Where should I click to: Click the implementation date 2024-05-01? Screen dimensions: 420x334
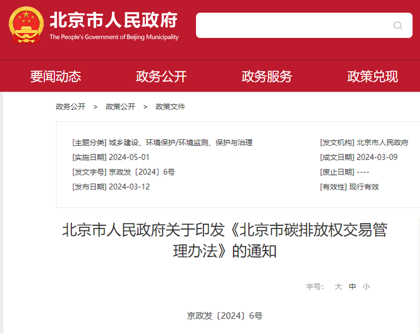tap(129, 157)
